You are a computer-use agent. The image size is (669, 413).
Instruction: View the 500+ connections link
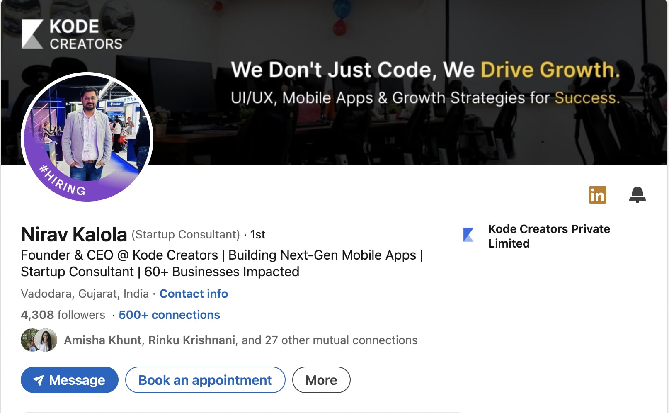coord(169,315)
